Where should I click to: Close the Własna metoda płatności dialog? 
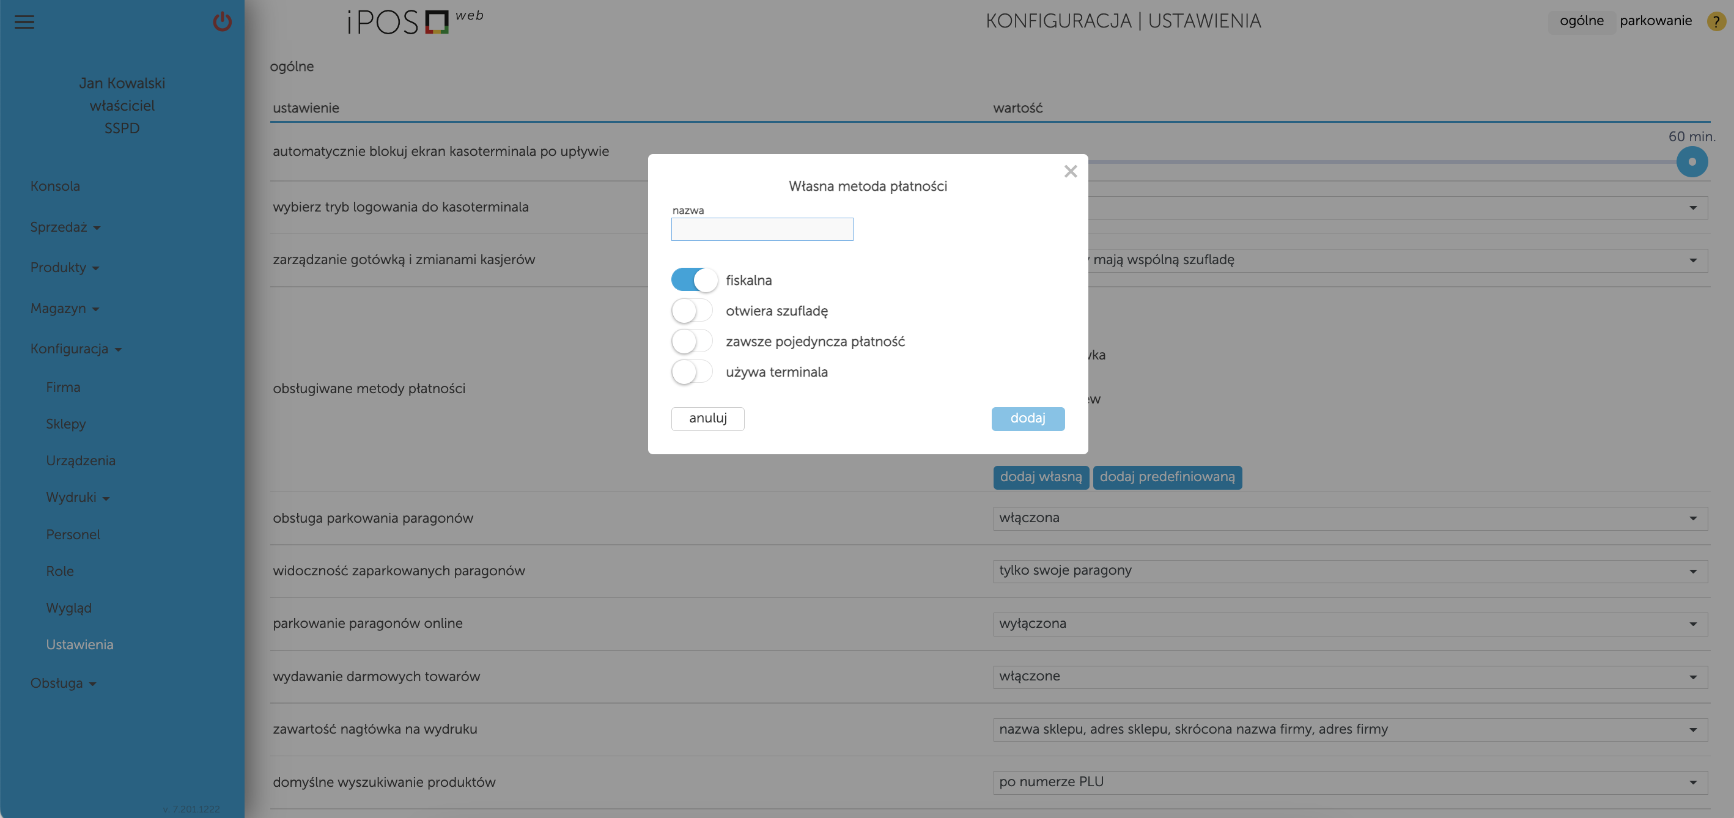(x=1071, y=171)
